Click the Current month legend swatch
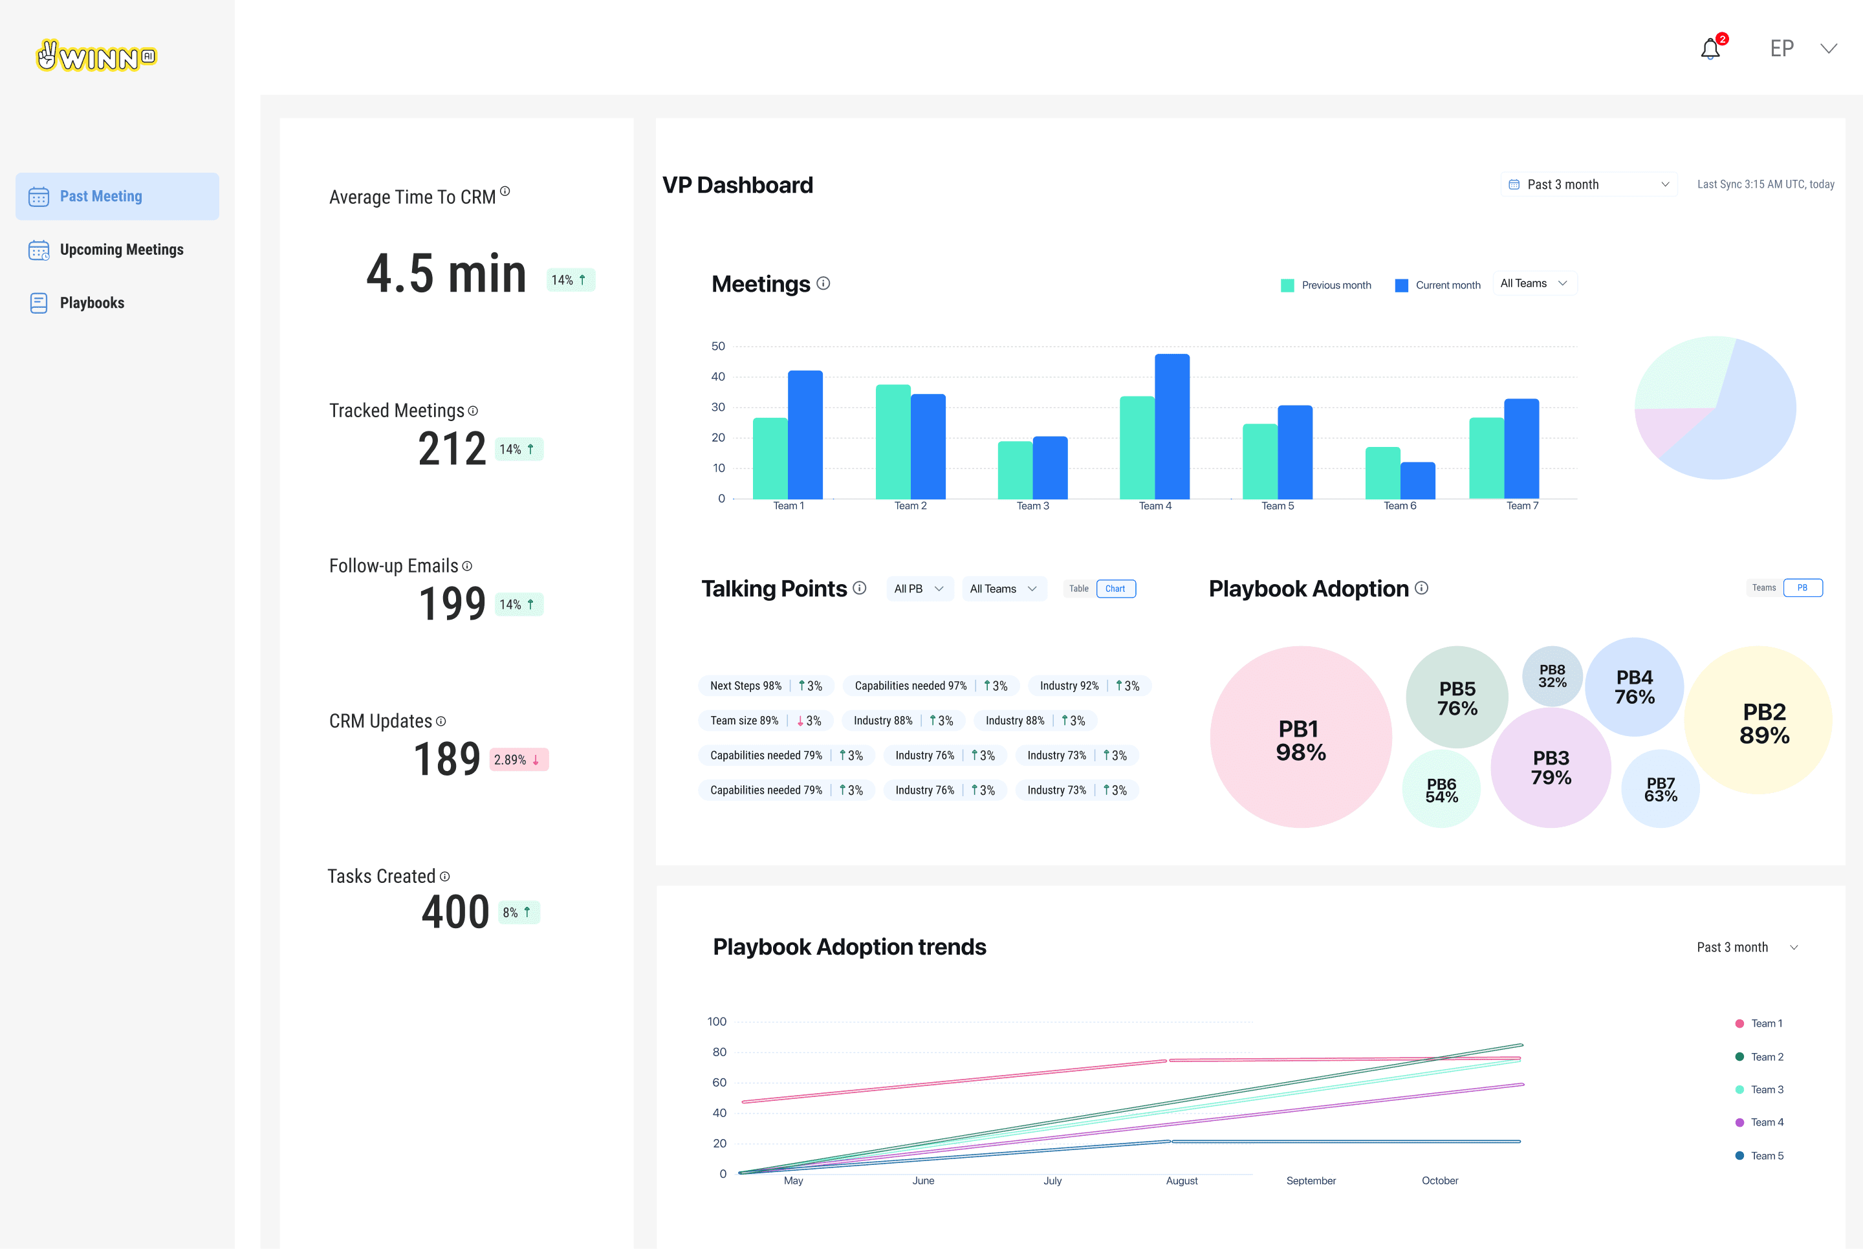Screen dimensions: 1863x1249 1402,285
